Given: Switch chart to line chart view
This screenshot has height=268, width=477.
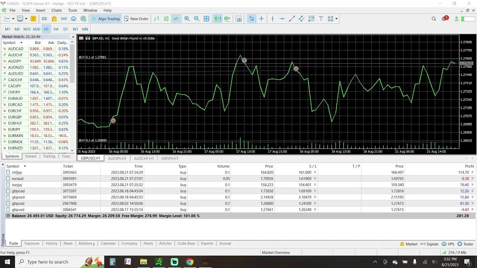Looking at the screenshot, I should [176, 19].
